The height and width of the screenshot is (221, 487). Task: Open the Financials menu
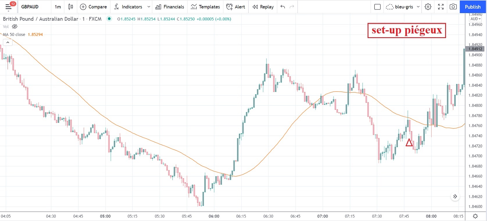170,7
